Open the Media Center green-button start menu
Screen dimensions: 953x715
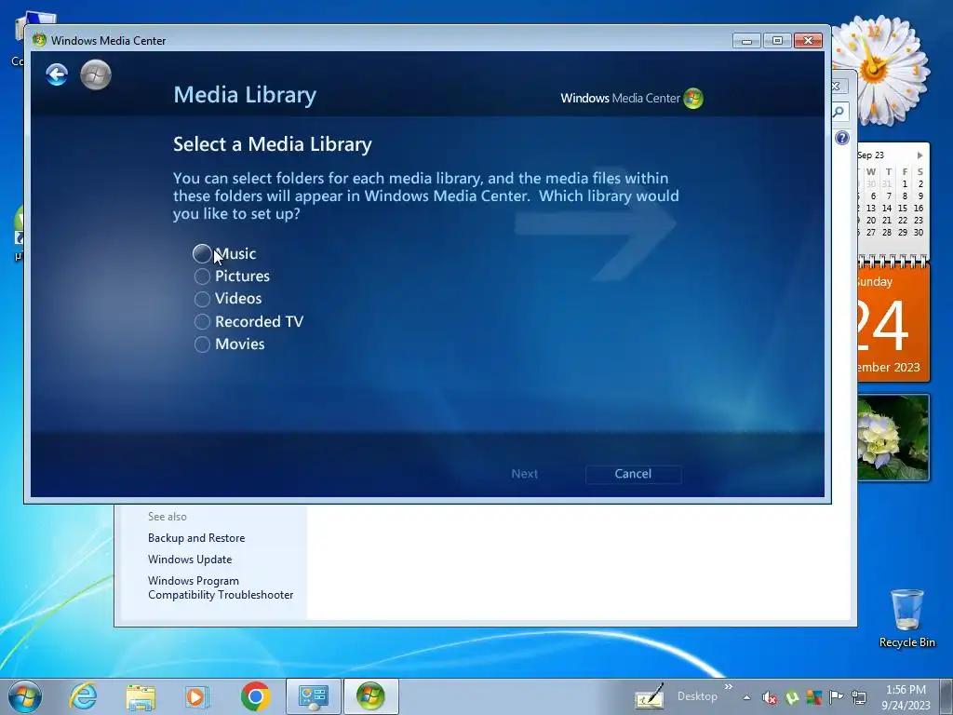[x=96, y=74]
